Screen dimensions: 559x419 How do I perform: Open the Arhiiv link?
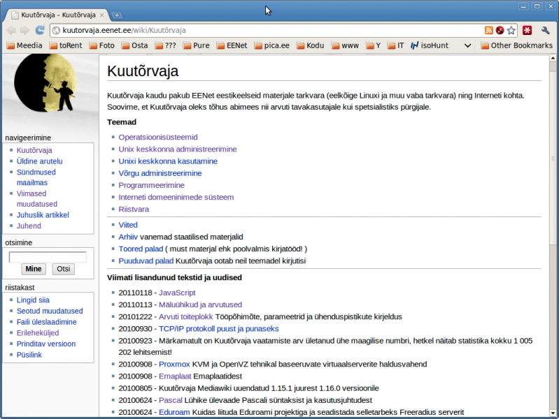pos(128,237)
